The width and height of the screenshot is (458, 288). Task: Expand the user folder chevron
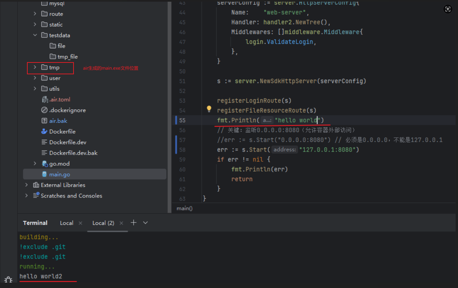[35, 78]
